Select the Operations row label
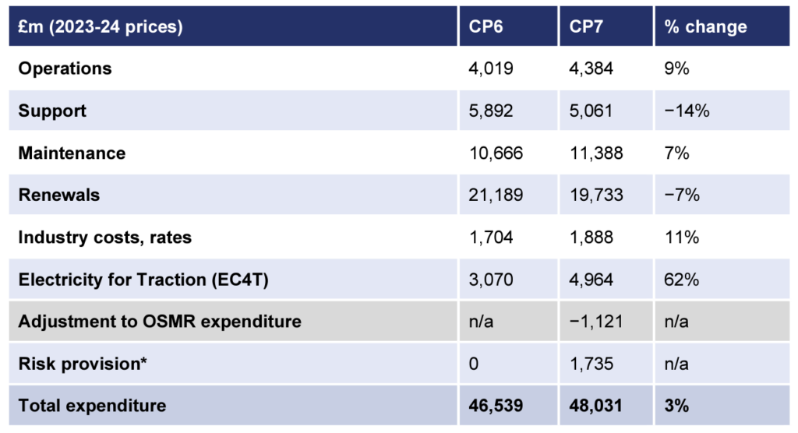Screen dimensions: 798x433 click(x=65, y=69)
